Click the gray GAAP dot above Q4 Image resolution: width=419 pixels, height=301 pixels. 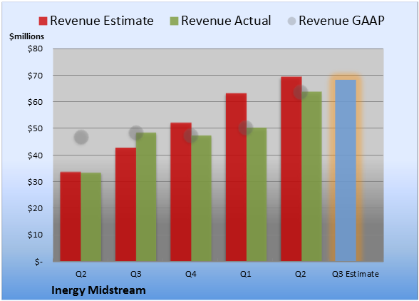191,136
